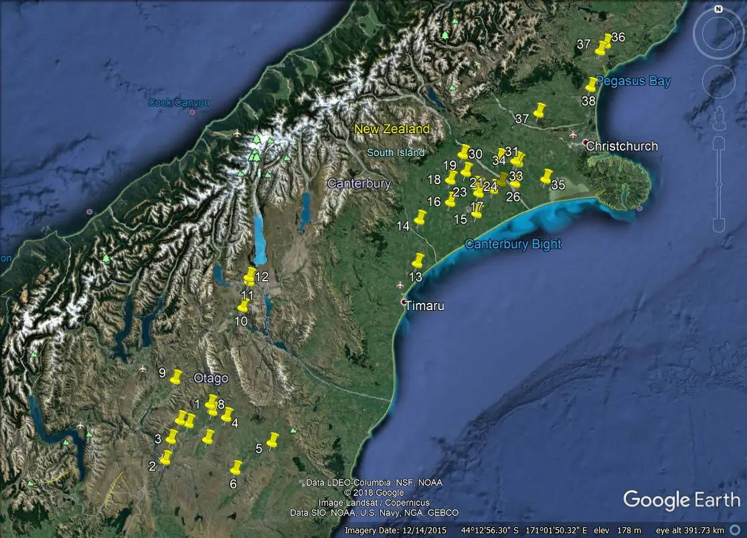Select yellow pushpin labeled 16
747x538 pixels.
click(450, 200)
